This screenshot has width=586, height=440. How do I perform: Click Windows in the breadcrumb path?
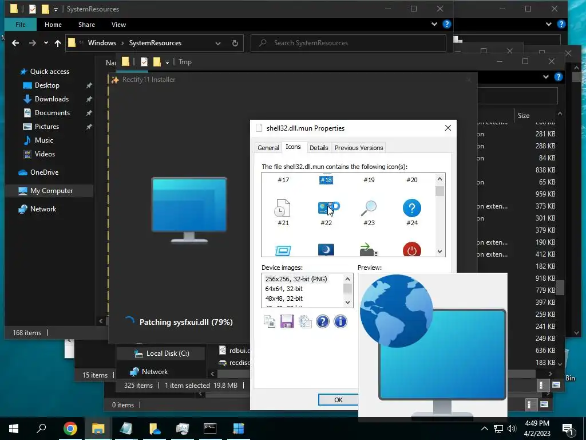click(x=102, y=43)
